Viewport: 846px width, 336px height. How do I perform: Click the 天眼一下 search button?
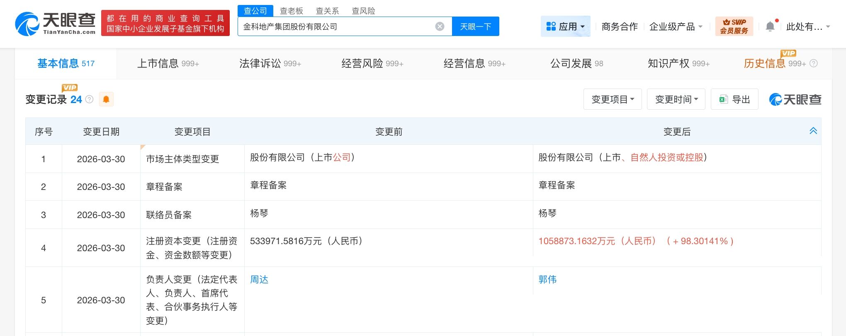[475, 26]
